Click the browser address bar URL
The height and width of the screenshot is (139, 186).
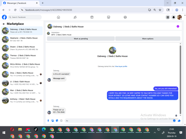point(49,10)
